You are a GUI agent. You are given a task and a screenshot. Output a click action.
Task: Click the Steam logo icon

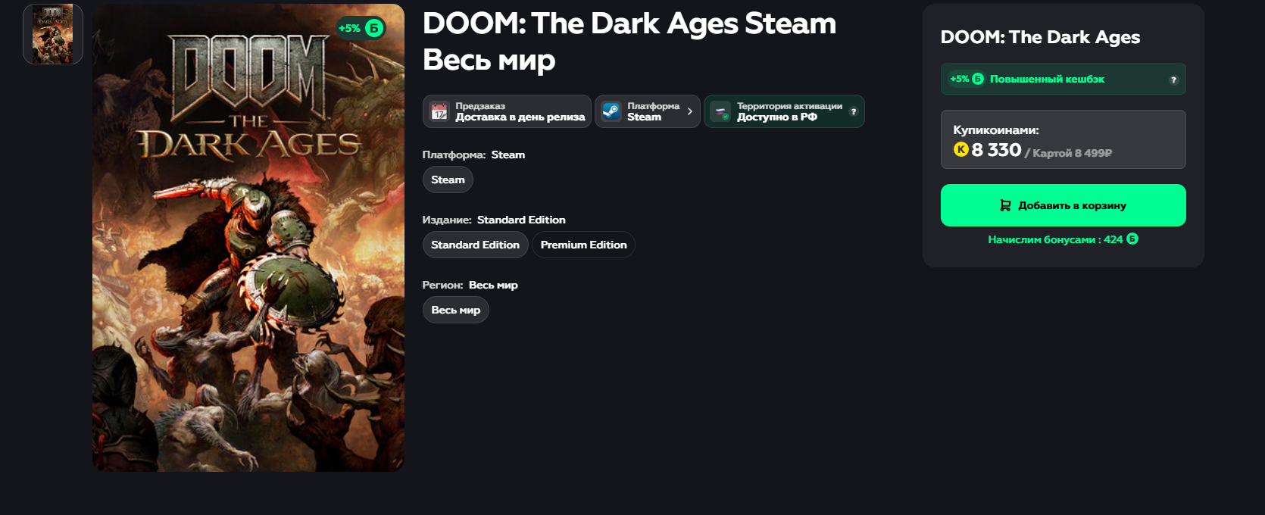pos(611,111)
